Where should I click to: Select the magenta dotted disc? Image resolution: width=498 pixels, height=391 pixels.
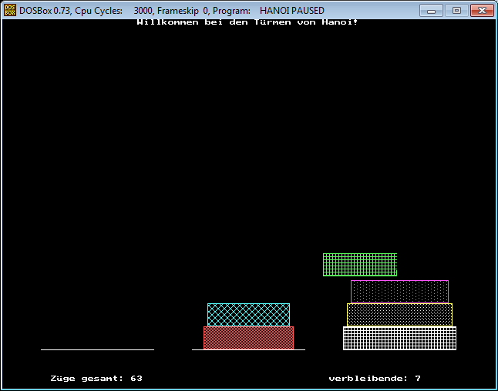[399, 291]
